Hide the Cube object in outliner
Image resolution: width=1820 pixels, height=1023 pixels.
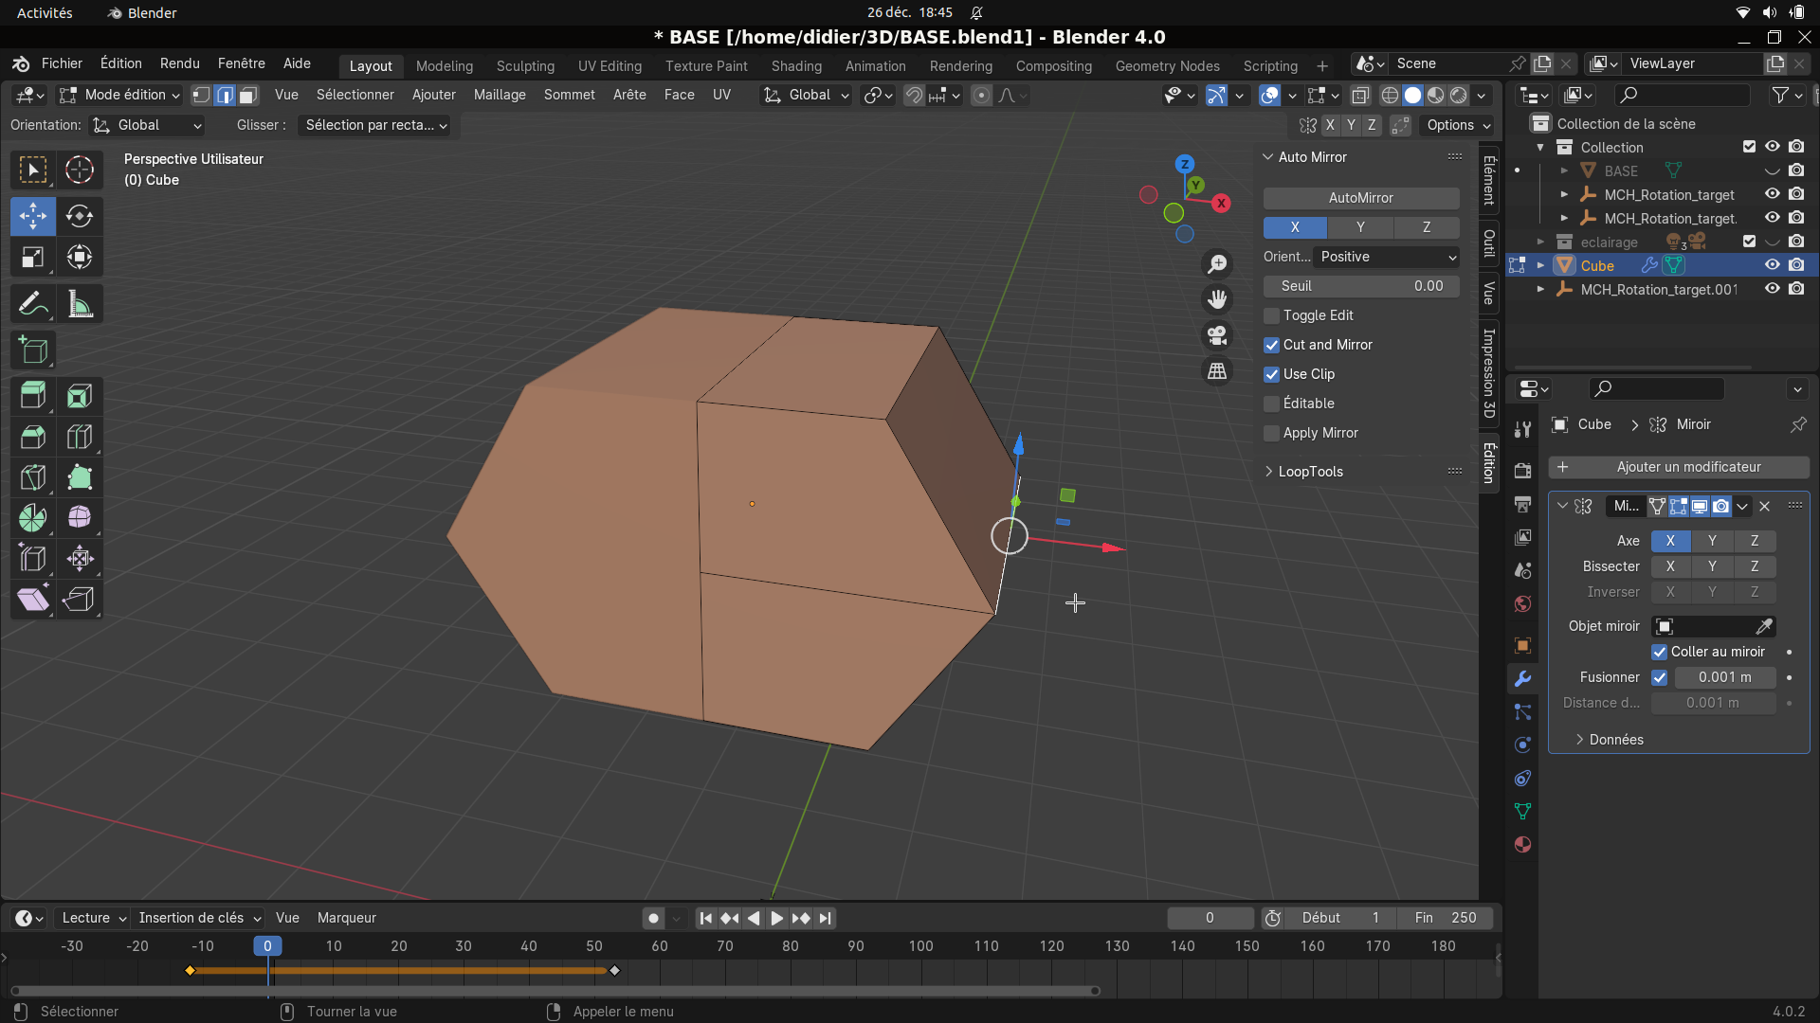tap(1772, 265)
